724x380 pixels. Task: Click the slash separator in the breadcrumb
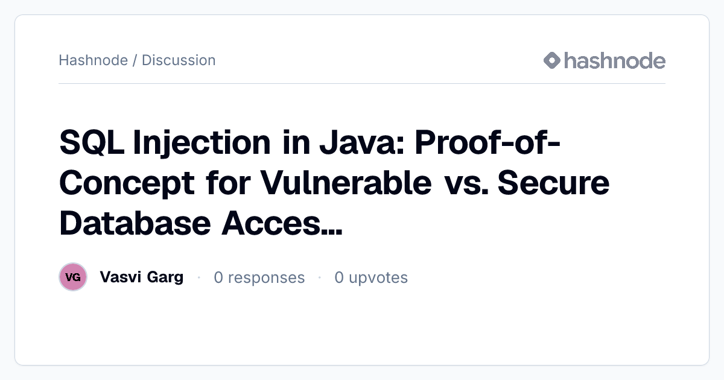pos(135,60)
